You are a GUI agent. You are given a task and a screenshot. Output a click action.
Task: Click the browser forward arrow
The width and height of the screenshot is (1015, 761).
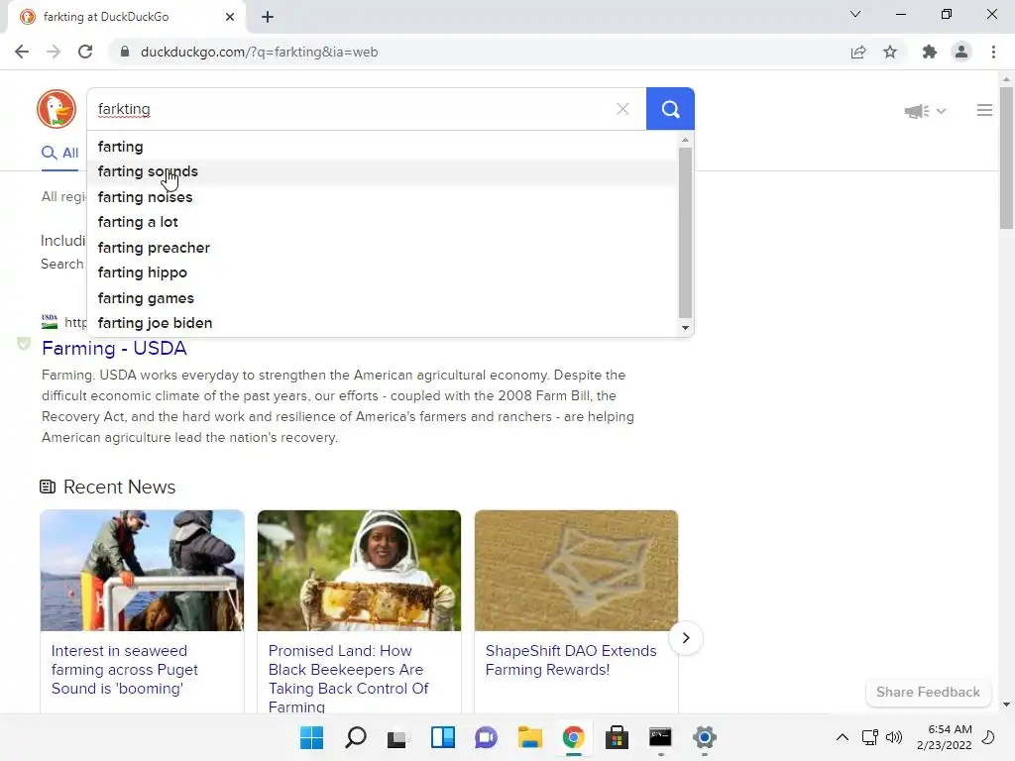point(54,52)
